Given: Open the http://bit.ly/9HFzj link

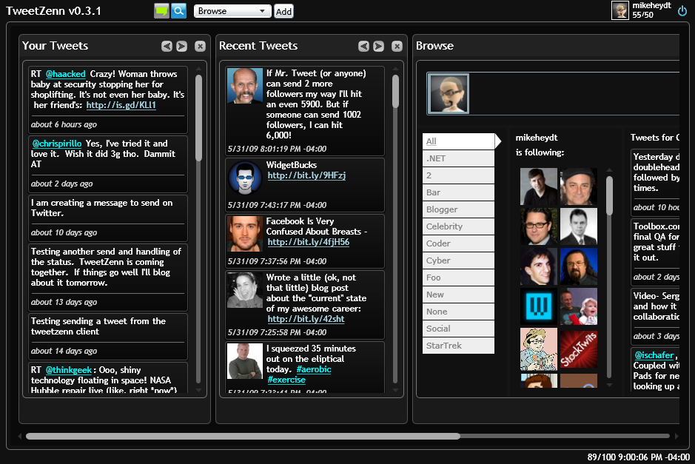Looking at the screenshot, I should [x=306, y=175].
